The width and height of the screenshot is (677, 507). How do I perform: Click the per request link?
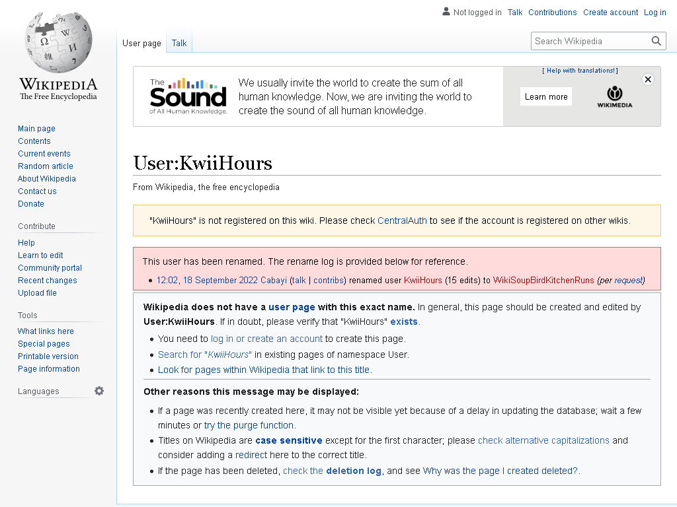pos(628,280)
